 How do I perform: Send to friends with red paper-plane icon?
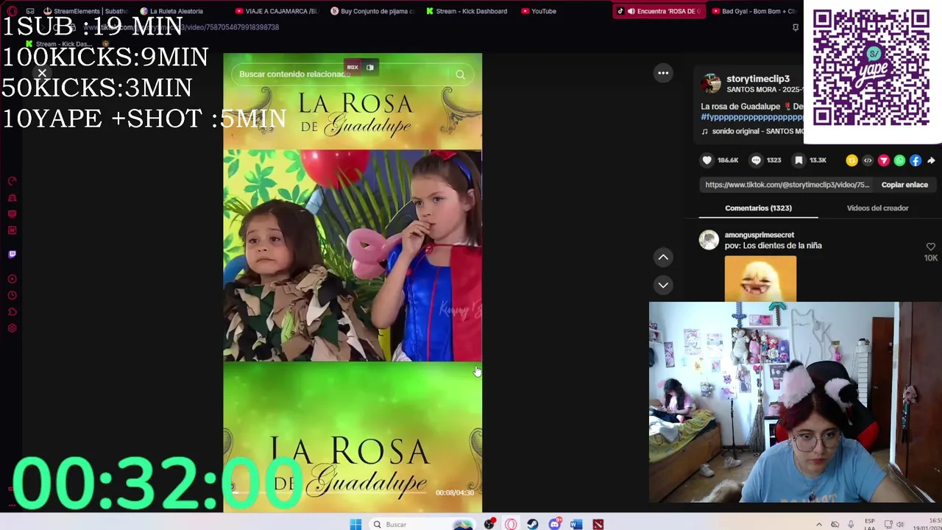tap(884, 160)
